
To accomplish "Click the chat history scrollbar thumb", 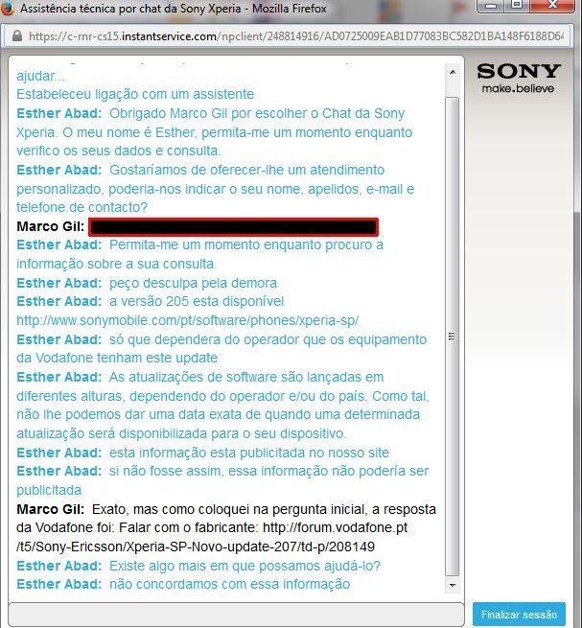I will coord(454,336).
